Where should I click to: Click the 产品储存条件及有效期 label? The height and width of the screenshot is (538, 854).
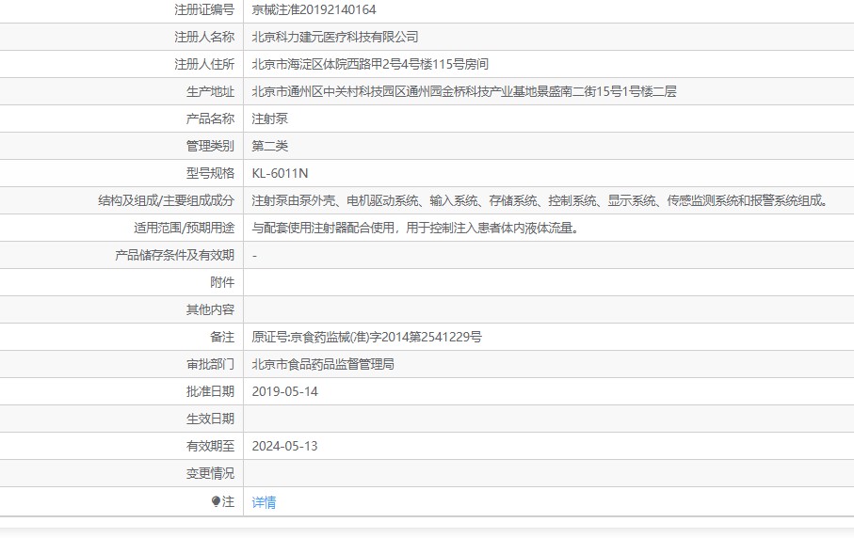[175, 255]
